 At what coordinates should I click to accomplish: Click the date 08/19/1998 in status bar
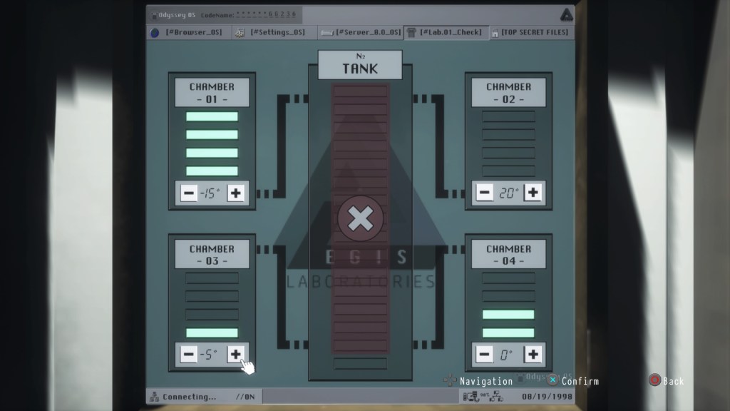tap(546, 397)
